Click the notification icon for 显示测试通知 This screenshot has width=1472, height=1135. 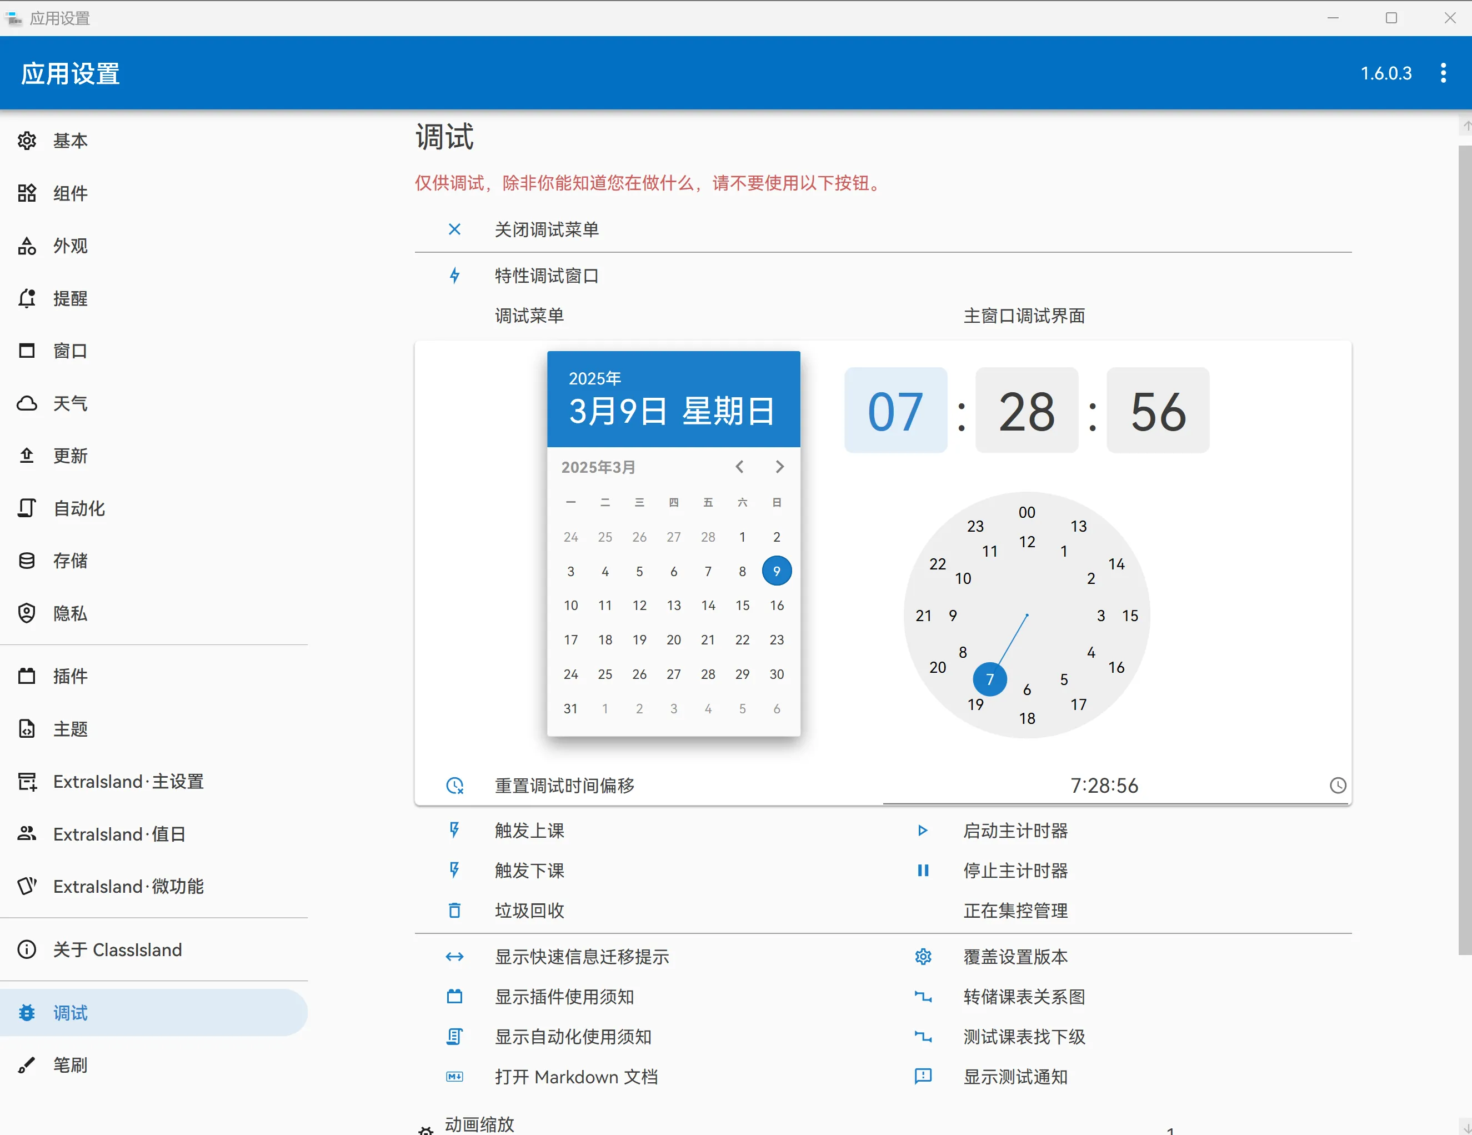click(x=923, y=1076)
